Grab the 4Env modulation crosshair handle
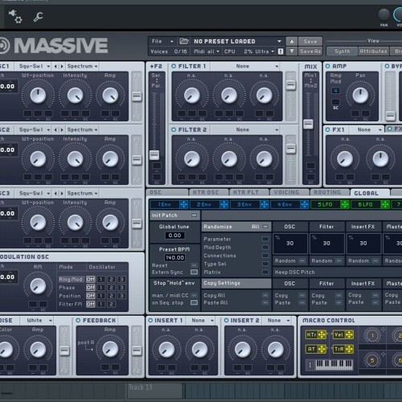The width and height of the screenshot is (402, 402). (305, 204)
